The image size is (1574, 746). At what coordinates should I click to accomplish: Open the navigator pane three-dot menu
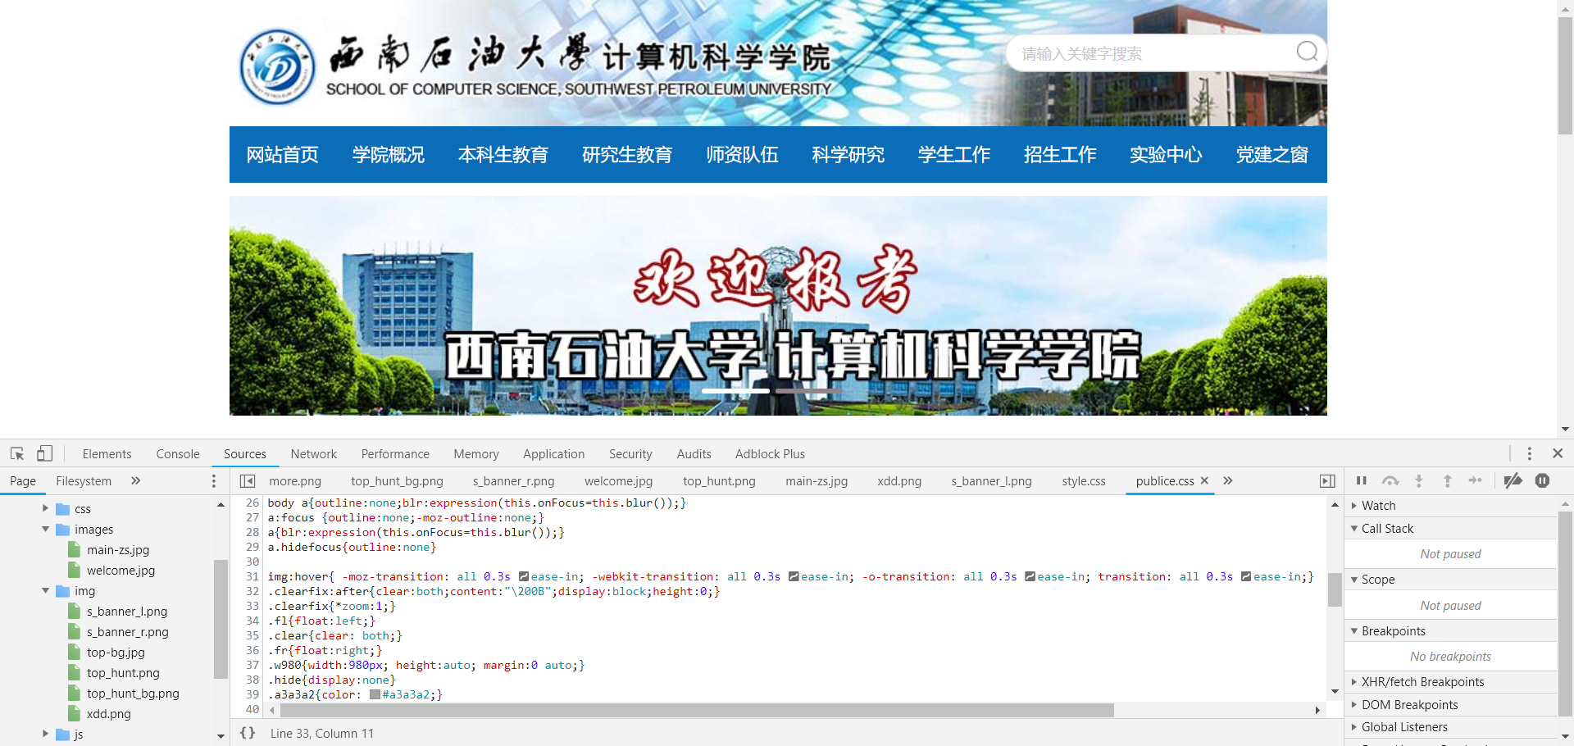[214, 481]
